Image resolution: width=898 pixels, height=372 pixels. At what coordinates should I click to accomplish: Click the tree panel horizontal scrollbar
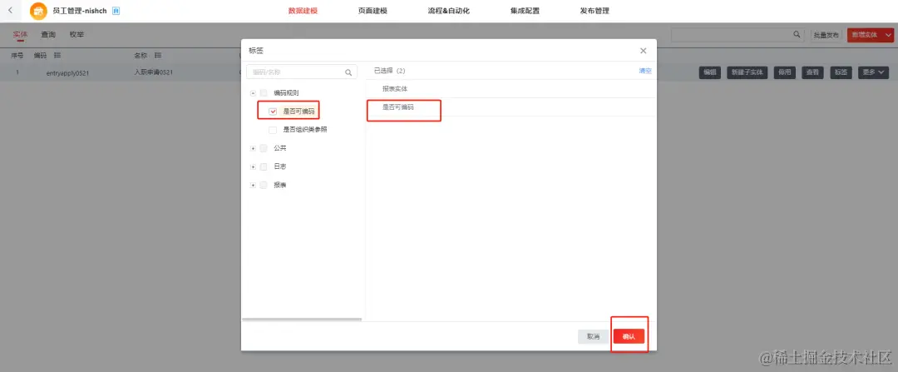click(x=302, y=319)
